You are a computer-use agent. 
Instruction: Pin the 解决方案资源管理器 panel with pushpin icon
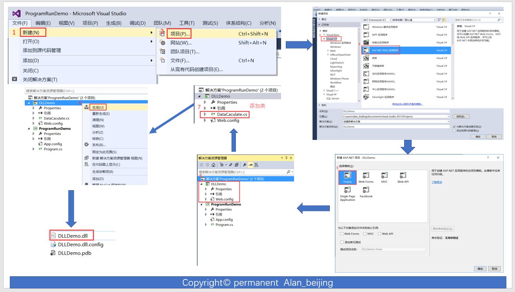(286, 158)
